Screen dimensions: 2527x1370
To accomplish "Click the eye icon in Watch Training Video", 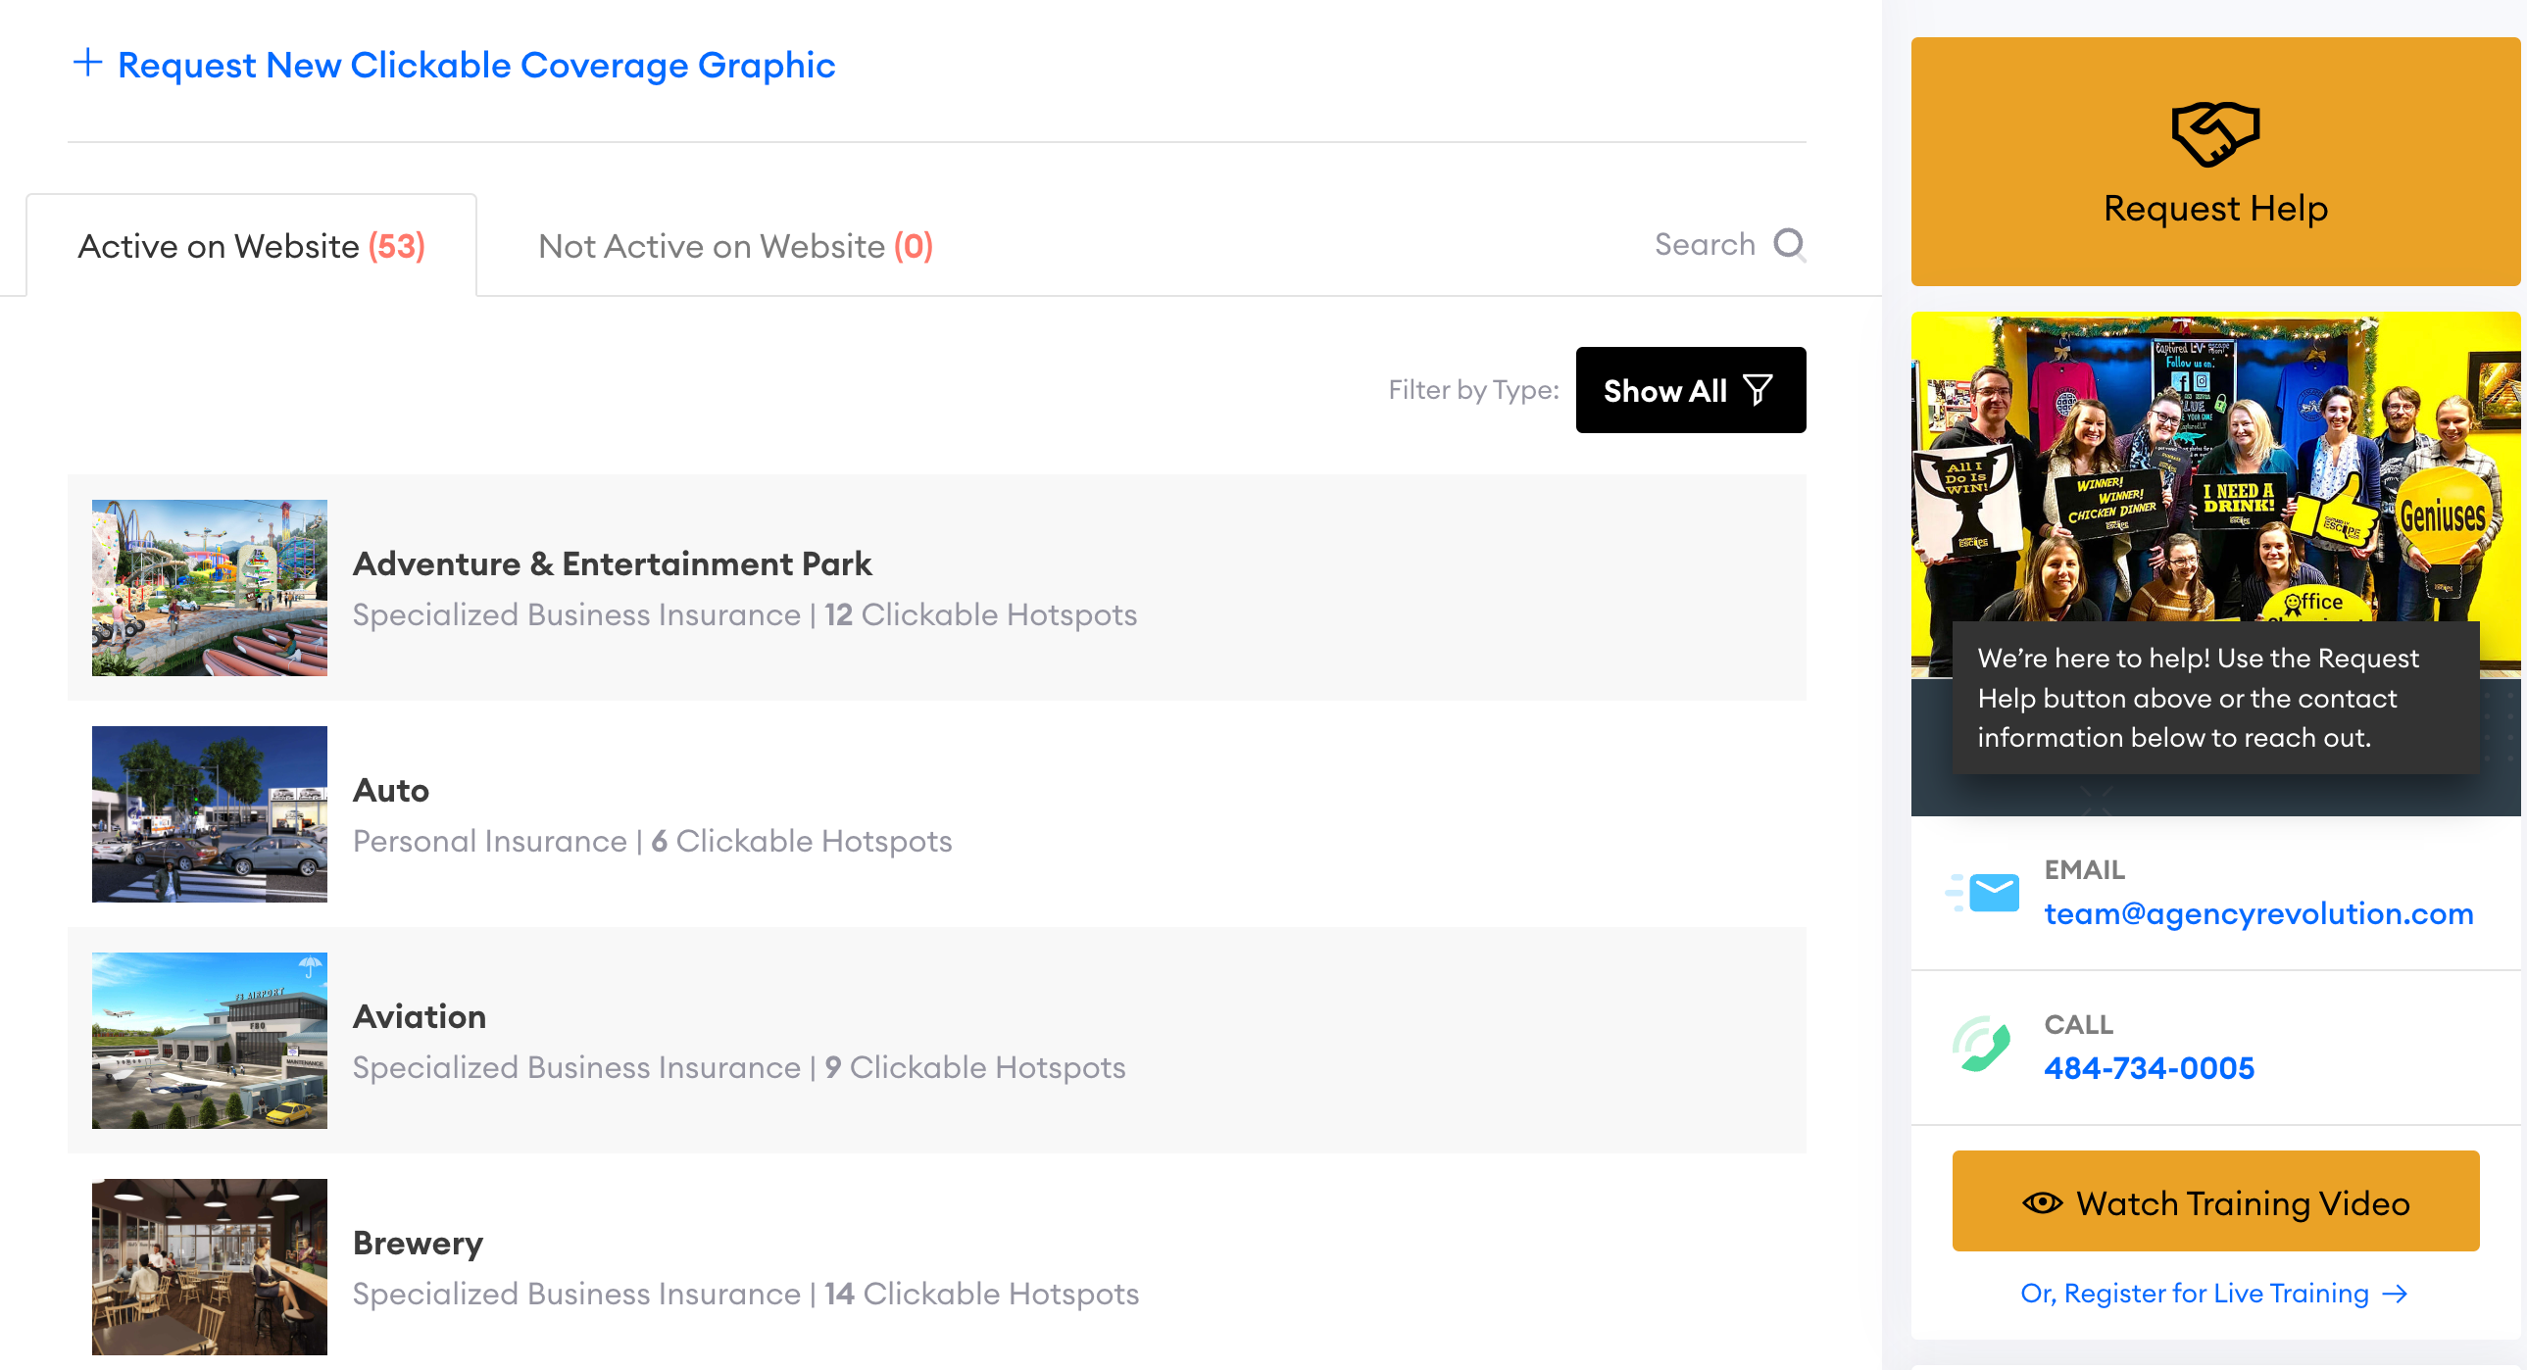I will [2043, 1202].
